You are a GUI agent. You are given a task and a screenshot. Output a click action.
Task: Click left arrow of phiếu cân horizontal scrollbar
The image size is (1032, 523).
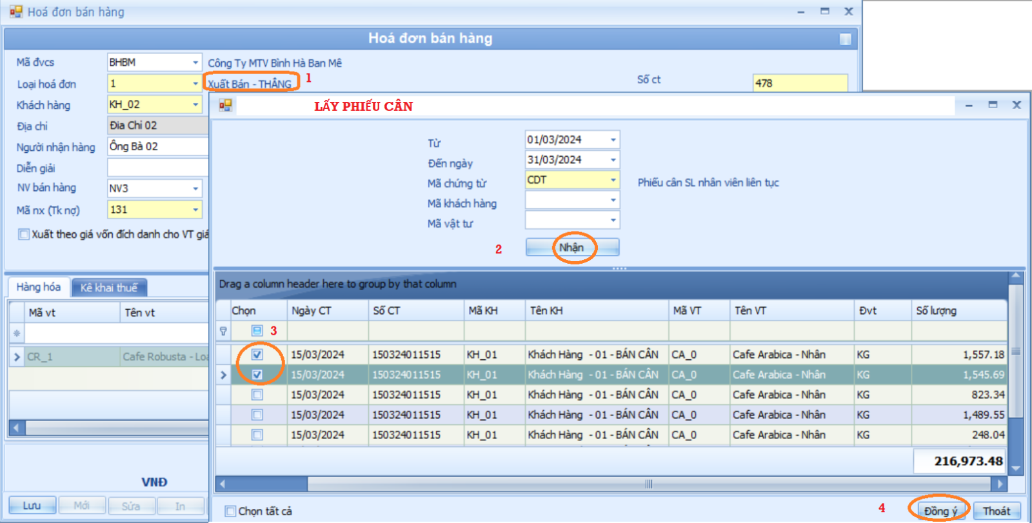click(x=223, y=484)
